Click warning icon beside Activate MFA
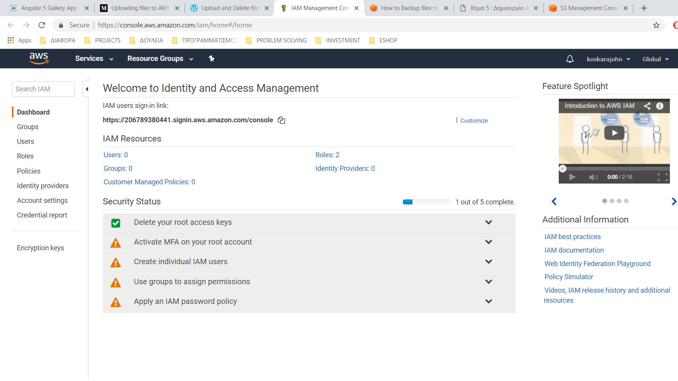The image size is (678, 381). point(116,243)
